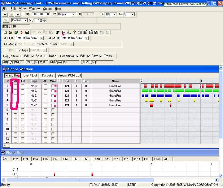This screenshot has height=188, width=223.
Task: Click the yellow Open folder icon
Action: [11, 32]
